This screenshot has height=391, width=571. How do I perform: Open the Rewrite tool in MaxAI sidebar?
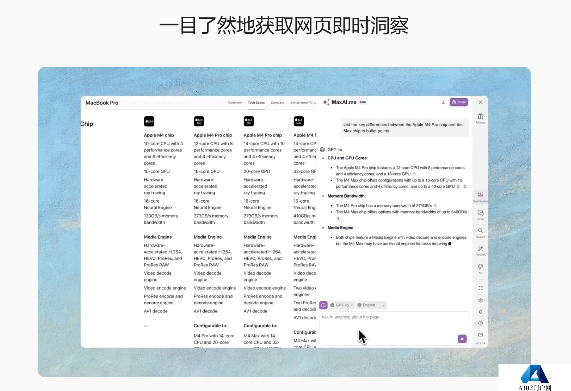pyautogui.click(x=480, y=251)
